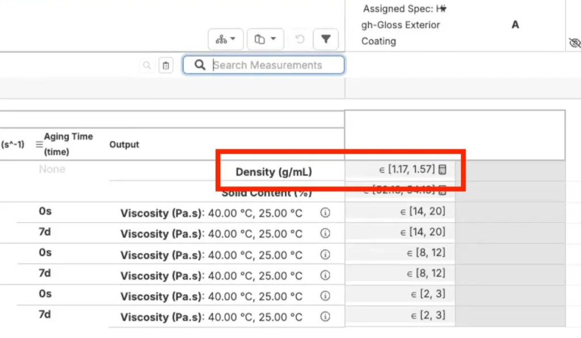Toggle the crossed-out eye visibility icon
Screen dimensions: 581x338
574,43
